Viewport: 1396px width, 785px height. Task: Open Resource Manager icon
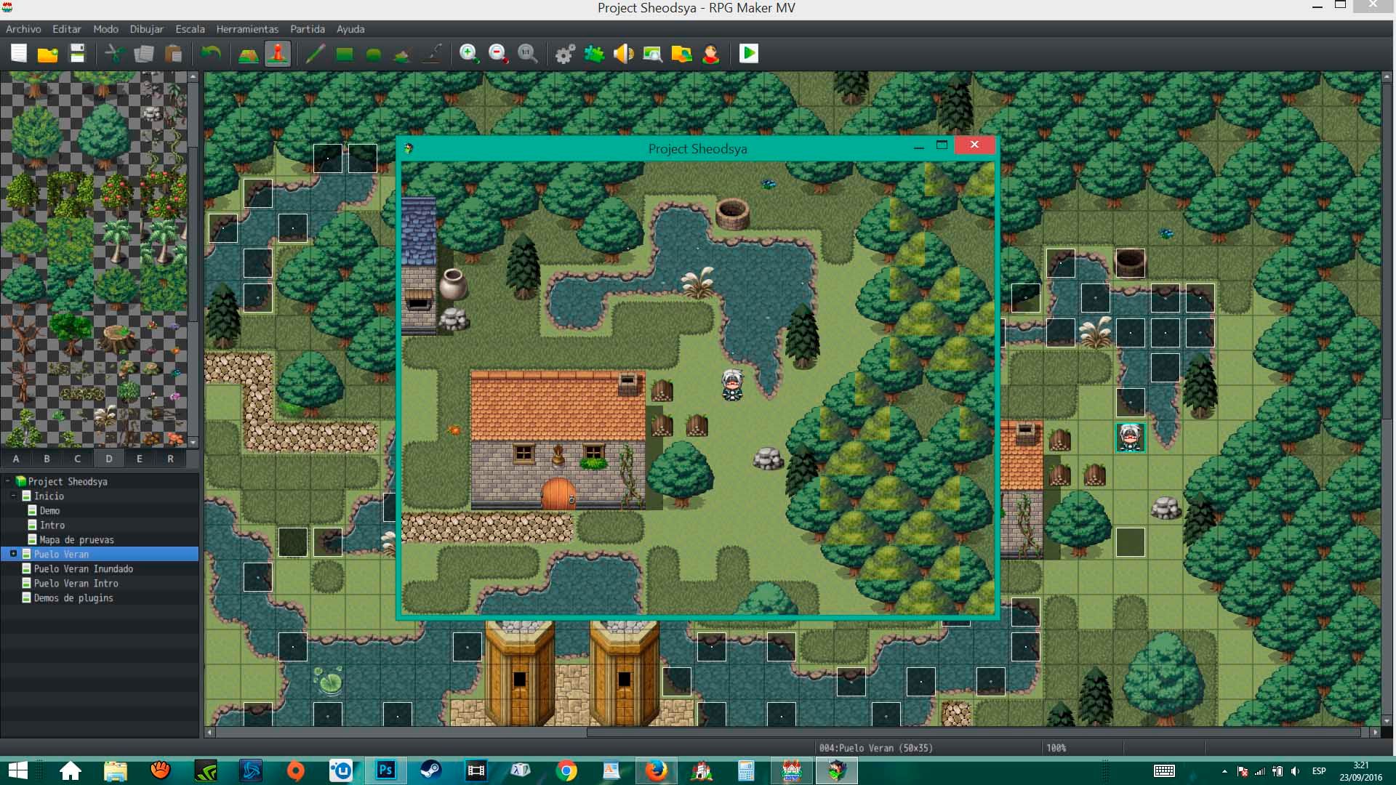[682, 53]
